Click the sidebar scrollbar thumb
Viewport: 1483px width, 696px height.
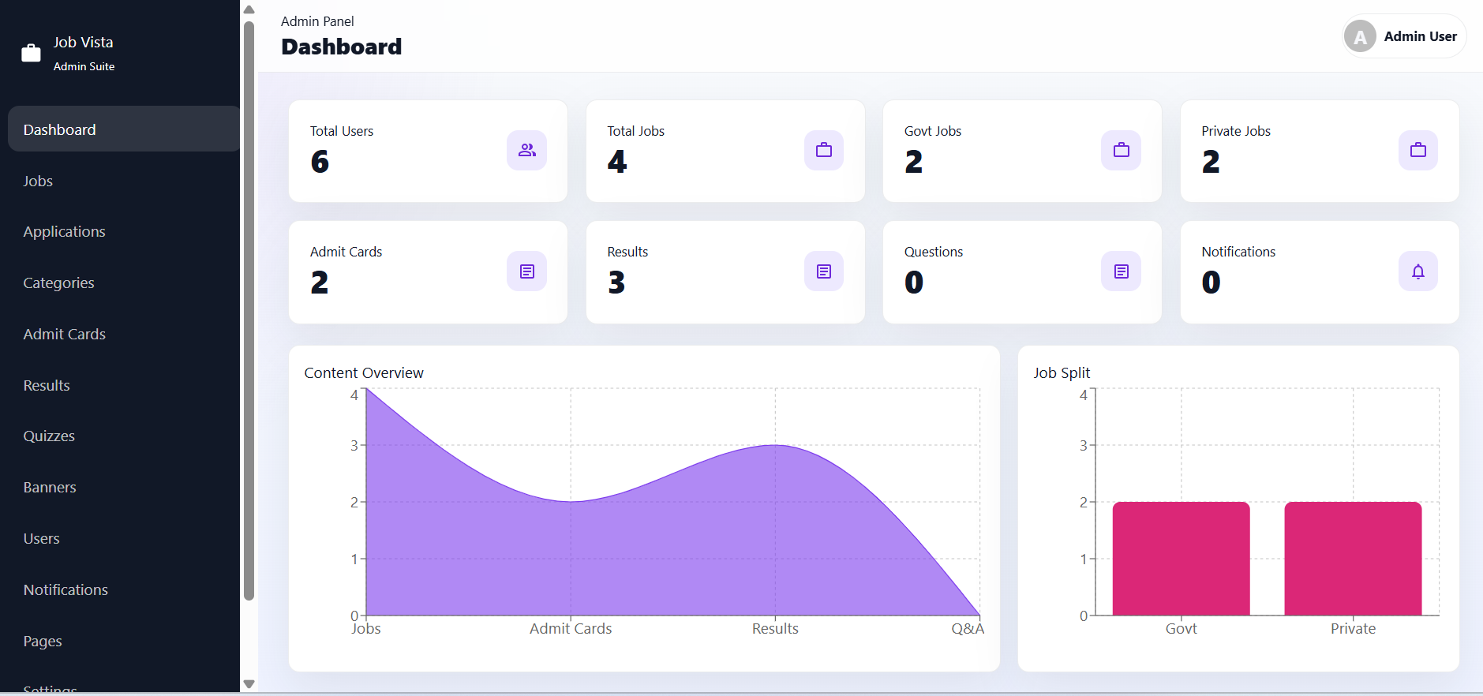click(x=249, y=311)
